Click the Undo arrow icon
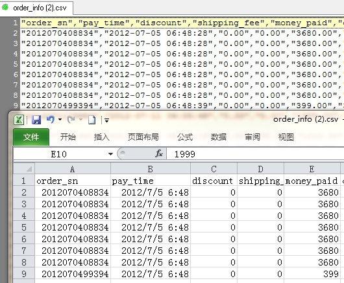The image size is (344, 283). tap(51, 120)
